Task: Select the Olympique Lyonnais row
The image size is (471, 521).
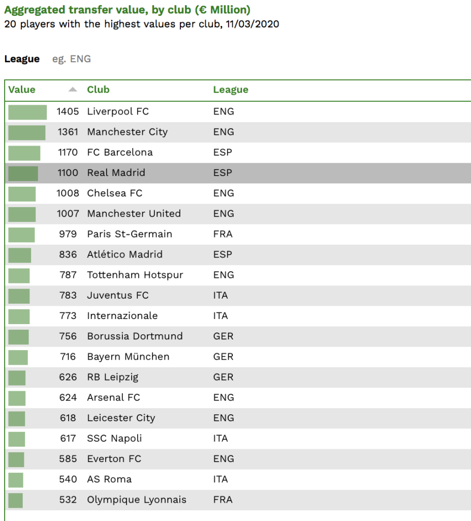Action: 238,500
